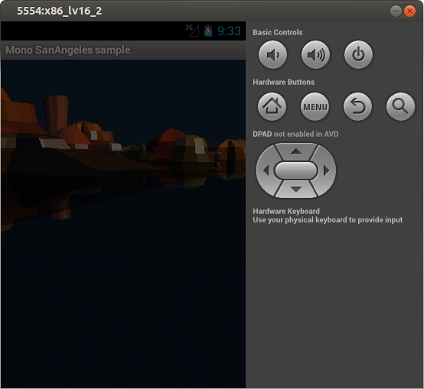Viewport: 424px width, 389px height.
Task: Click the DPAD center select button
Action: (296, 170)
